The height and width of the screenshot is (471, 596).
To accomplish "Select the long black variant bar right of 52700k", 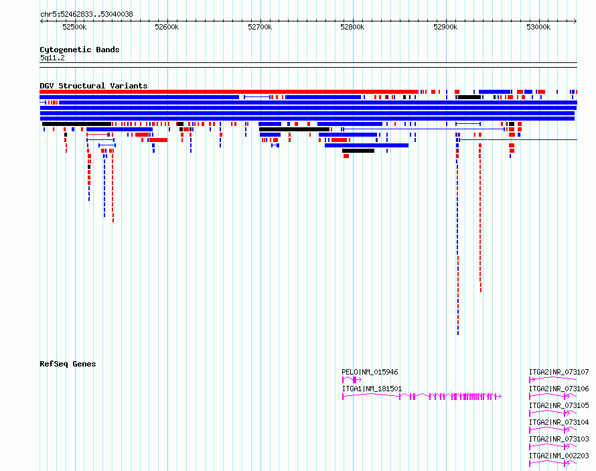I will click(294, 129).
